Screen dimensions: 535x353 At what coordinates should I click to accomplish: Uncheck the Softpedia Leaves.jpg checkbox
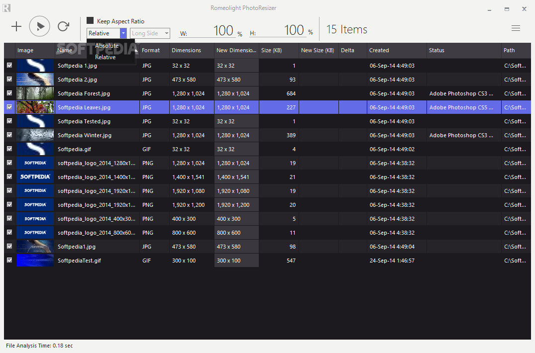click(9, 107)
